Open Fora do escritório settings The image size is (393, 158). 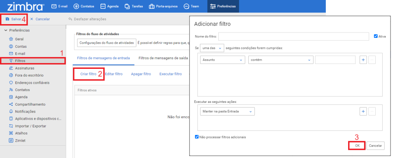tap(29, 75)
